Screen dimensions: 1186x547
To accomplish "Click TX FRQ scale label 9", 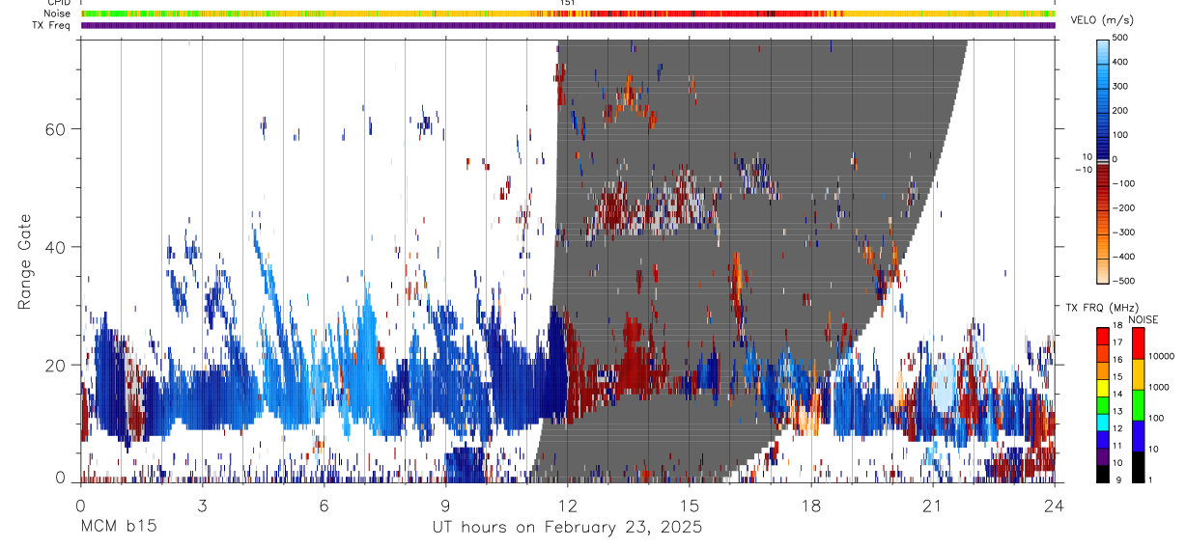I will point(1118,480).
